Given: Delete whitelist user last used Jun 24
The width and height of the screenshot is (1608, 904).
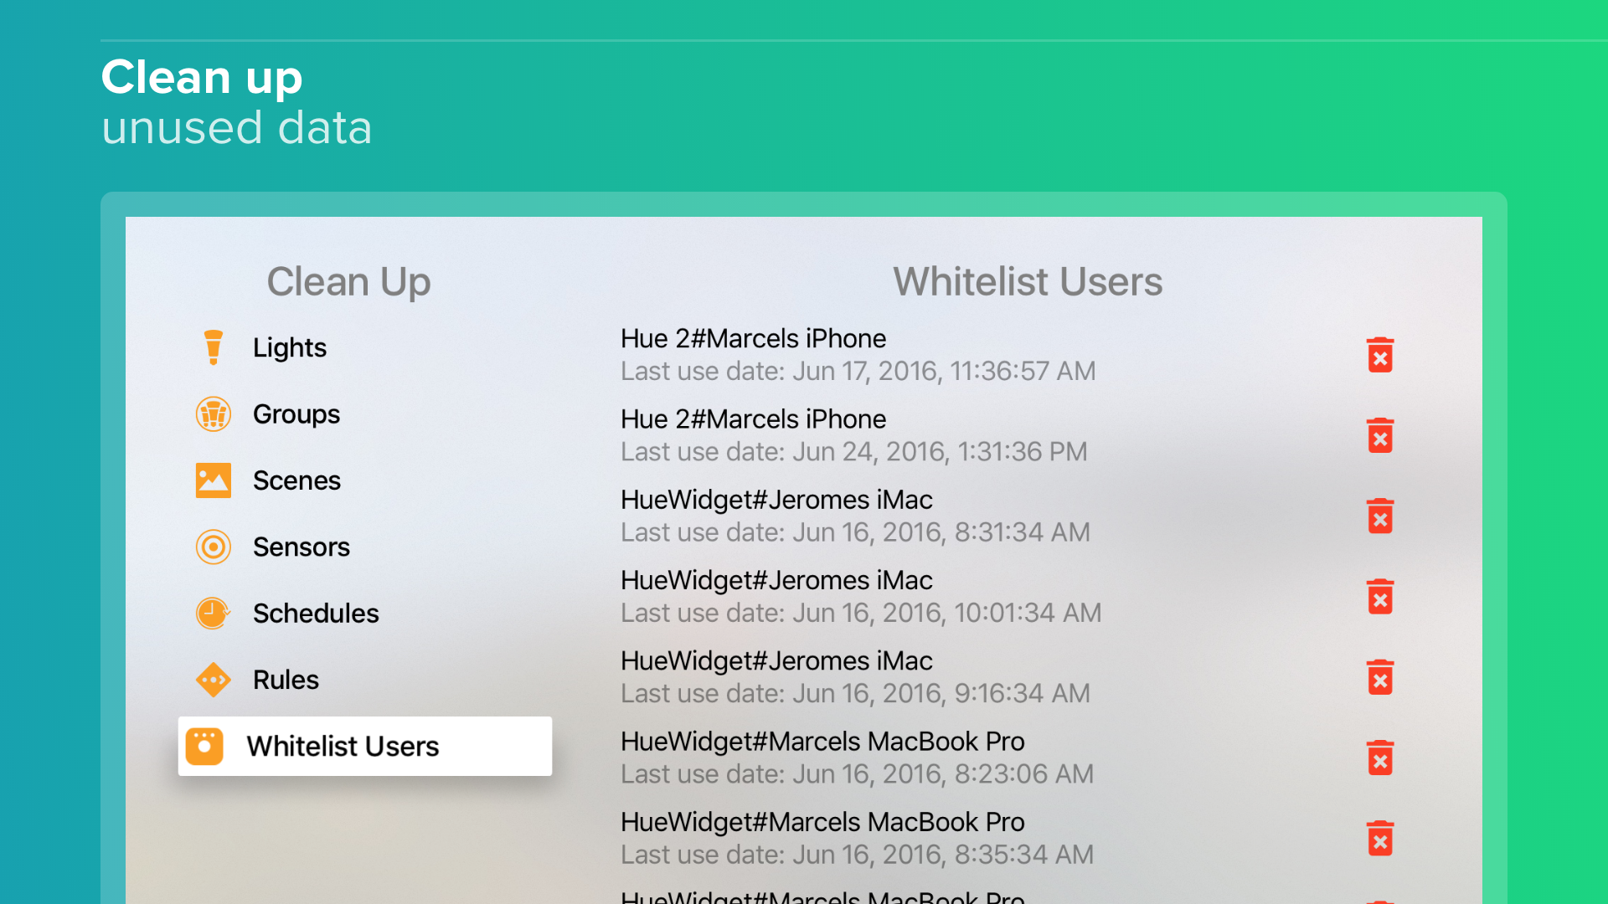Looking at the screenshot, I should [1380, 435].
